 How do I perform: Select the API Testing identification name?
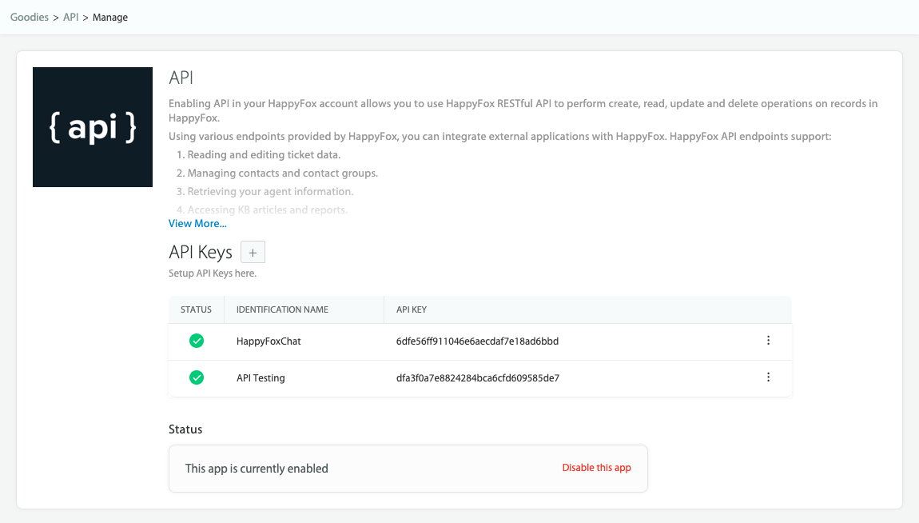pos(261,378)
